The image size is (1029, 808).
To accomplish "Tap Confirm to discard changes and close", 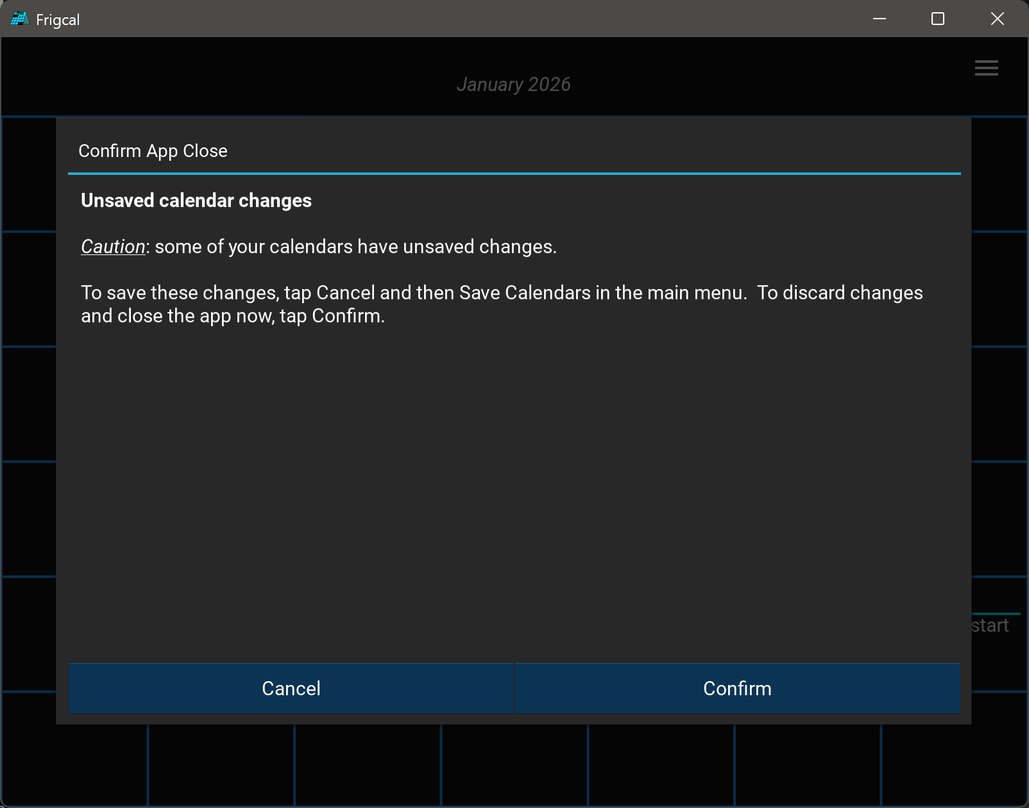I will [x=737, y=688].
